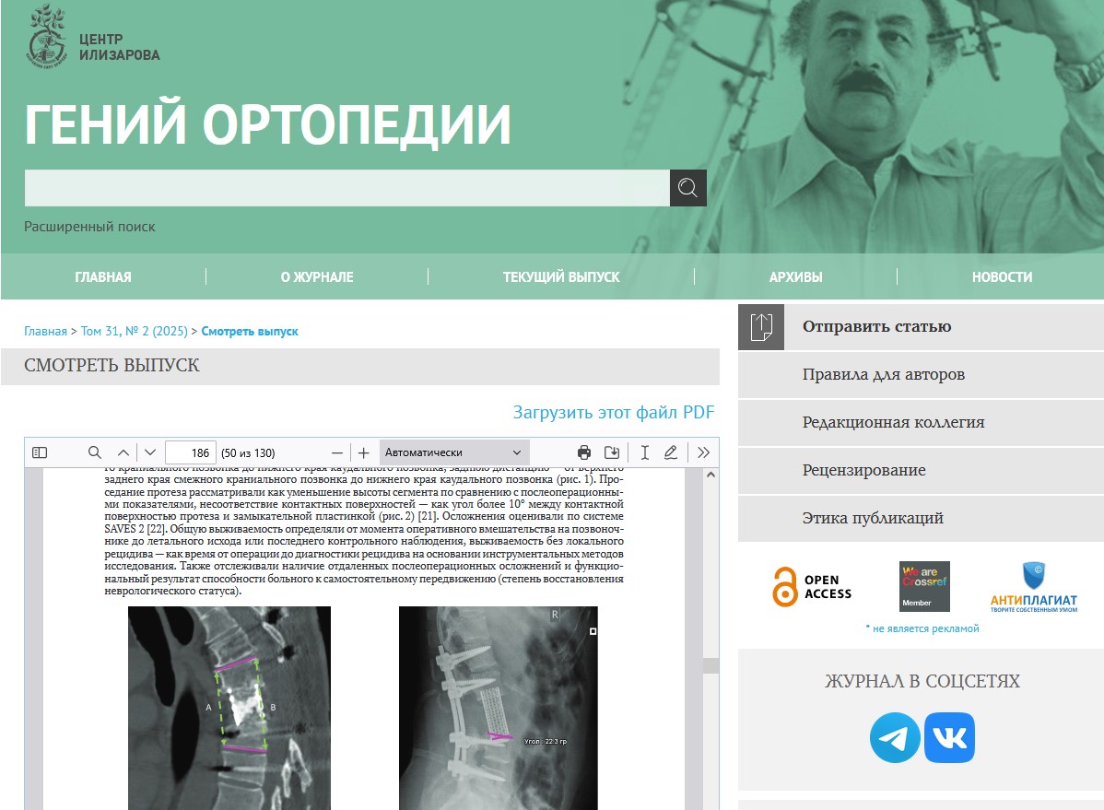Zoom in the PDF document
Viewport: 1104px width, 810px height.
coord(363,452)
